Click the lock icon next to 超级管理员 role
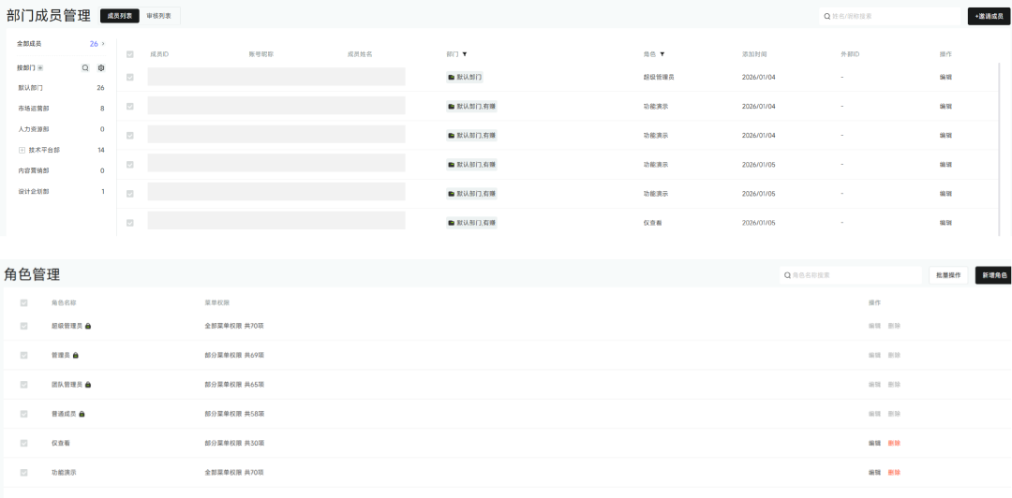 pos(88,326)
